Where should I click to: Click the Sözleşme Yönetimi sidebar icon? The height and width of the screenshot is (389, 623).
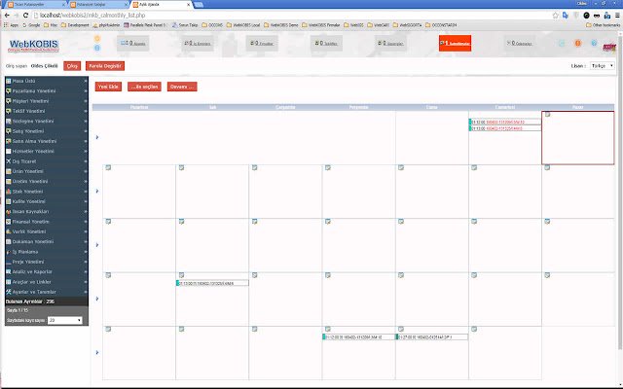pyautogui.click(x=9, y=121)
